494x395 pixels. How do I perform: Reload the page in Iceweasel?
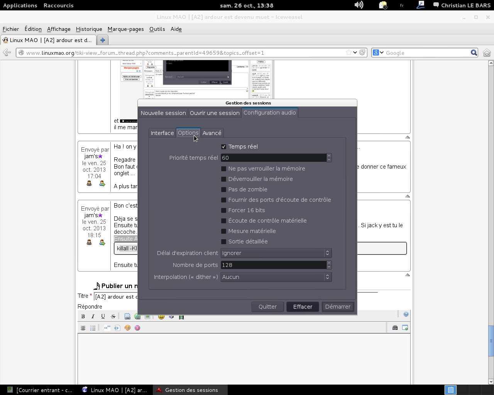[362, 52]
